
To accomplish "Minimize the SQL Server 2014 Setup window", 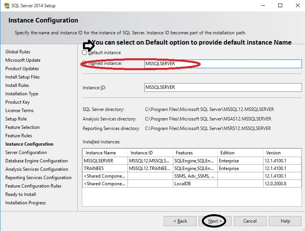I will pos(263,5).
